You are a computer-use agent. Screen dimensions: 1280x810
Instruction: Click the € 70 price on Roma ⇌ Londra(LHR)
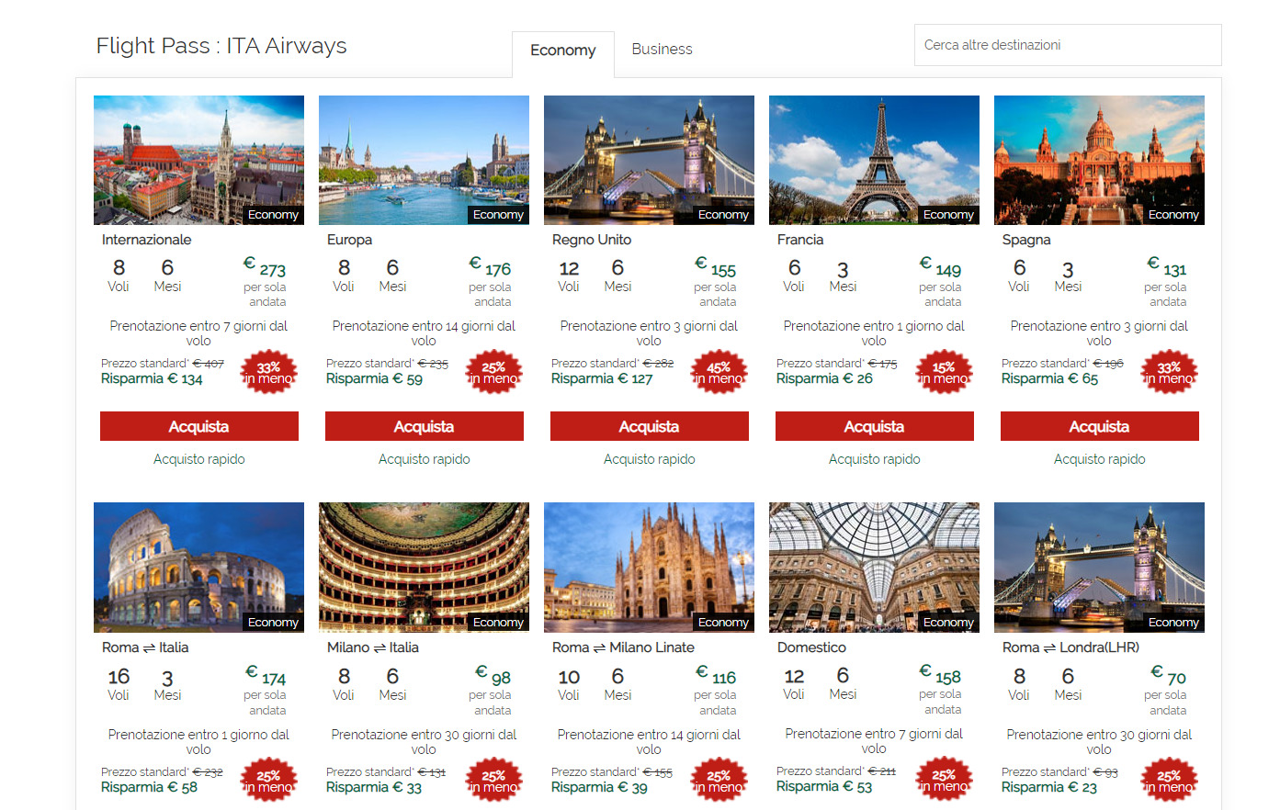[1169, 676]
